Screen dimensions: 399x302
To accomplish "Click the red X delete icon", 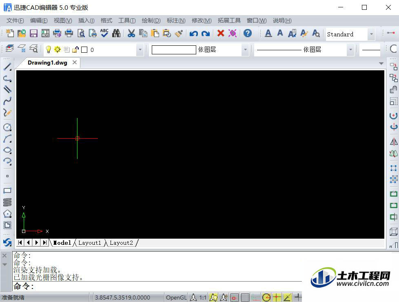I will click(221, 33).
